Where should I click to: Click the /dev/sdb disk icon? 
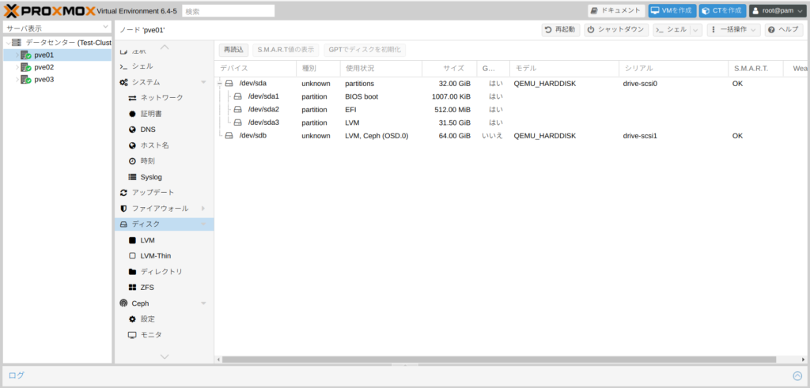[229, 136]
